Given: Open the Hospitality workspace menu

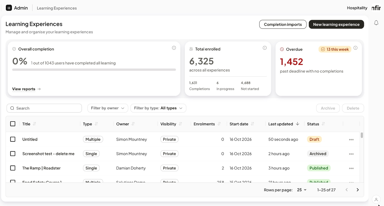Looking at the screenshot, I should click(357, 8).
